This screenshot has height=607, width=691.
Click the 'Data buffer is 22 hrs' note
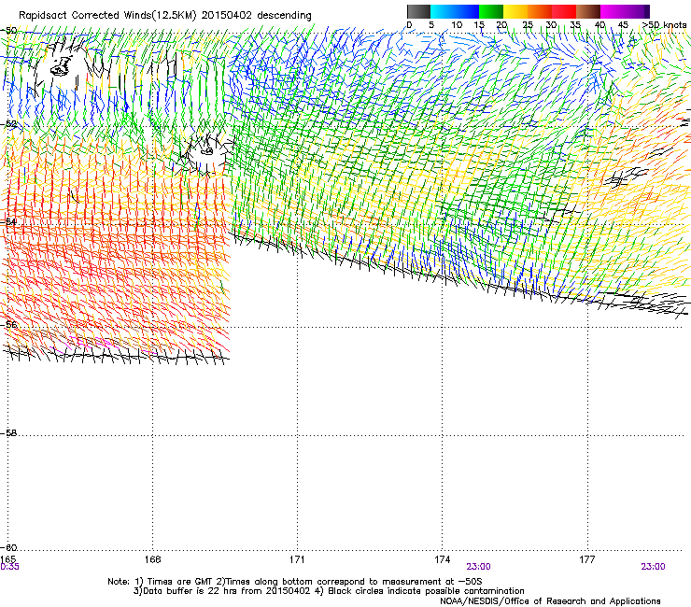(x=329, y=591)
